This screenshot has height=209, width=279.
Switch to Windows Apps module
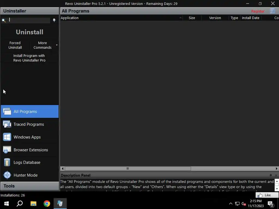click(x=29, y=137)
